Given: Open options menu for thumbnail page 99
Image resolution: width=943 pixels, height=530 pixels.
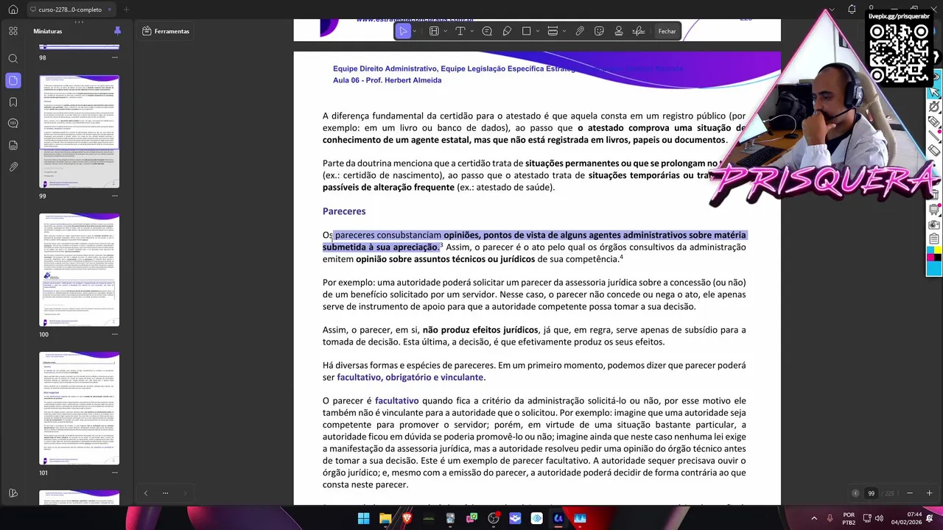Looking at the screenshot, I should (115, 196).
